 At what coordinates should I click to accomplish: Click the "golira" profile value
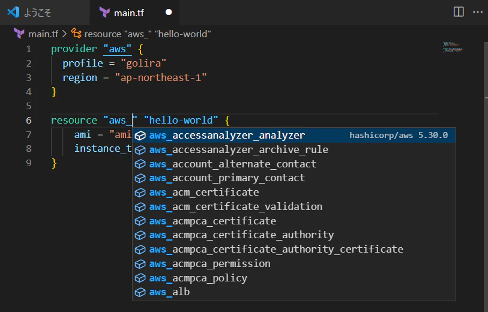pyautogui.click(x=143, y=63)
